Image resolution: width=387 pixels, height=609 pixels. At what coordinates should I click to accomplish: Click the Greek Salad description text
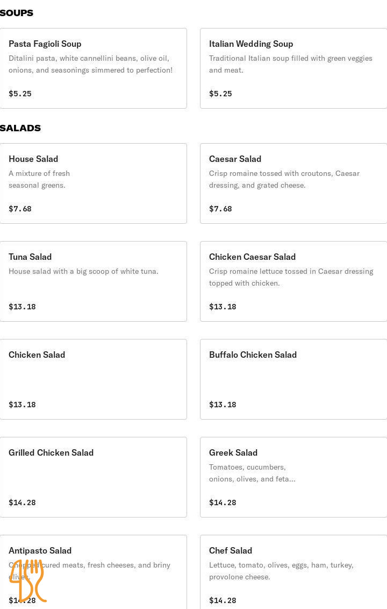pyautogui.click(x=252, y=473)
